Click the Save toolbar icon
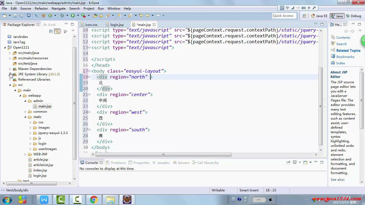This screenshot has height=205, width=365. (15, 15)
